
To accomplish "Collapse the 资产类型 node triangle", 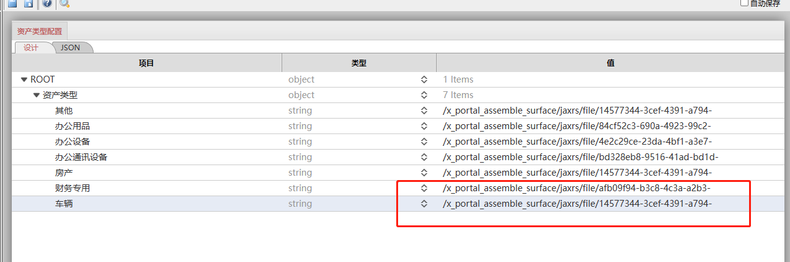I will (37, 95).
